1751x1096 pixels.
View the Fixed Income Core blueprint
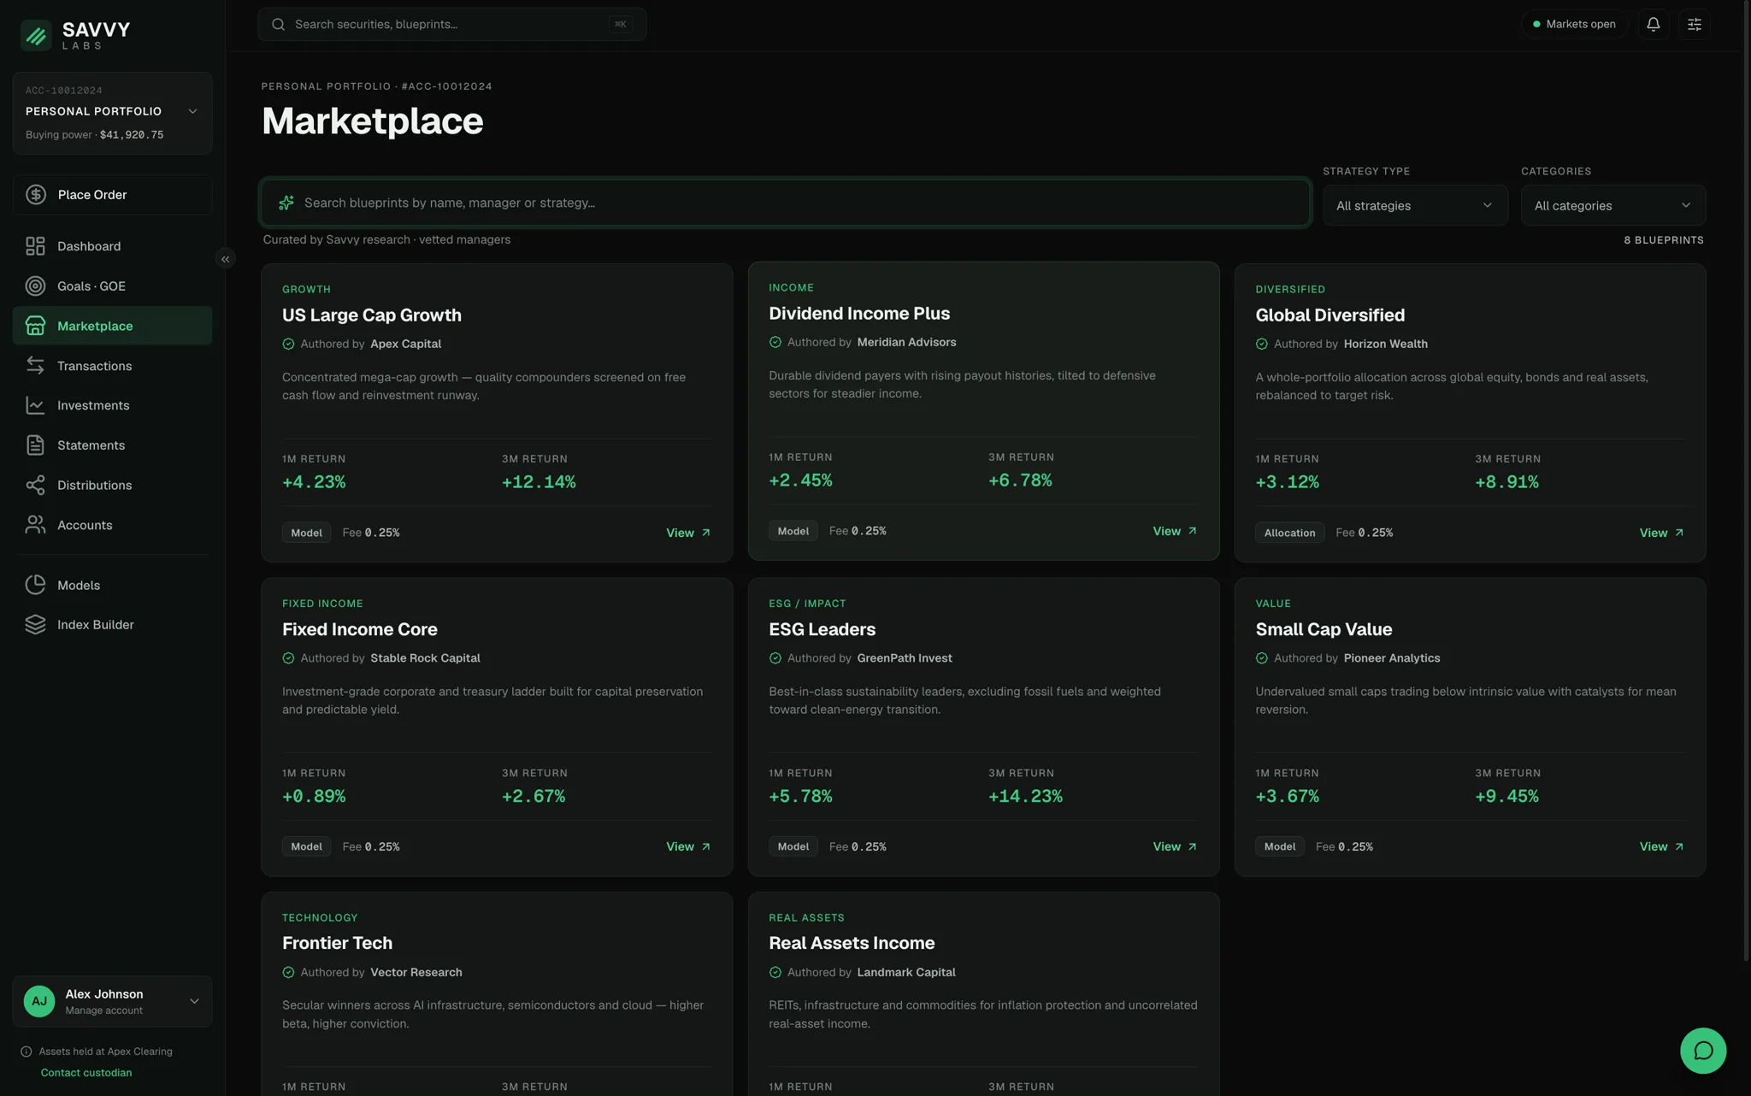pos(688,846)
